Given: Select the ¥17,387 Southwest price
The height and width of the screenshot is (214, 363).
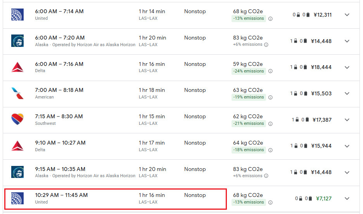Looking at the screenshot, I should 322,120.
